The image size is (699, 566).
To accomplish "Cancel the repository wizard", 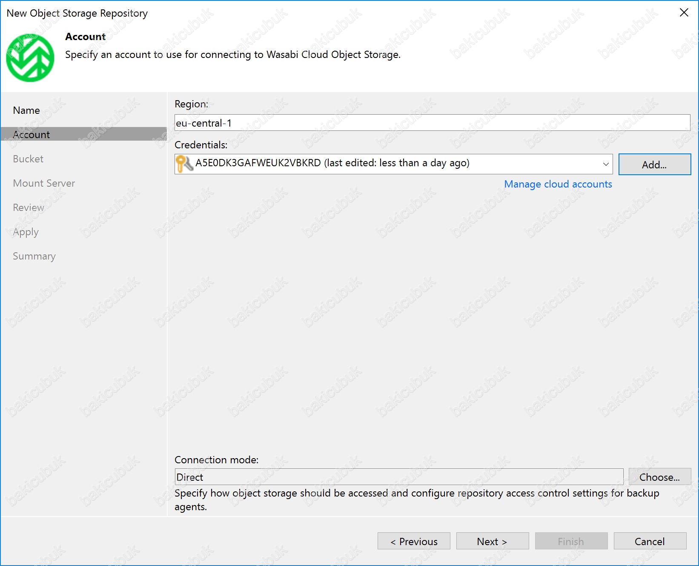I will [650, 541].
